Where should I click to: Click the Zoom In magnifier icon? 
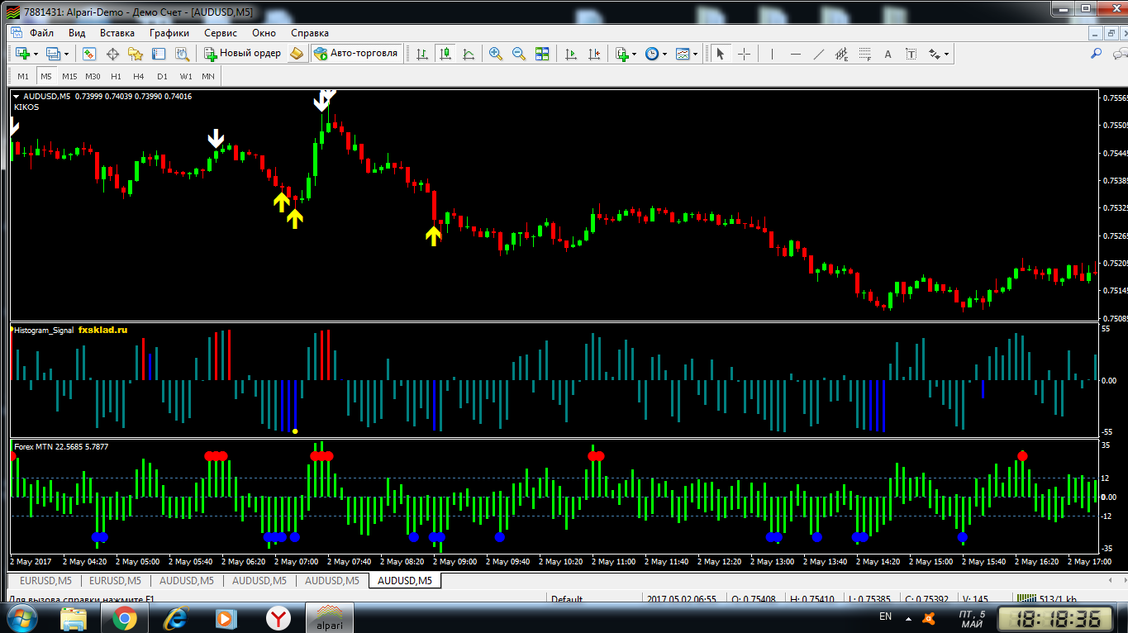(x=495, y=54)
